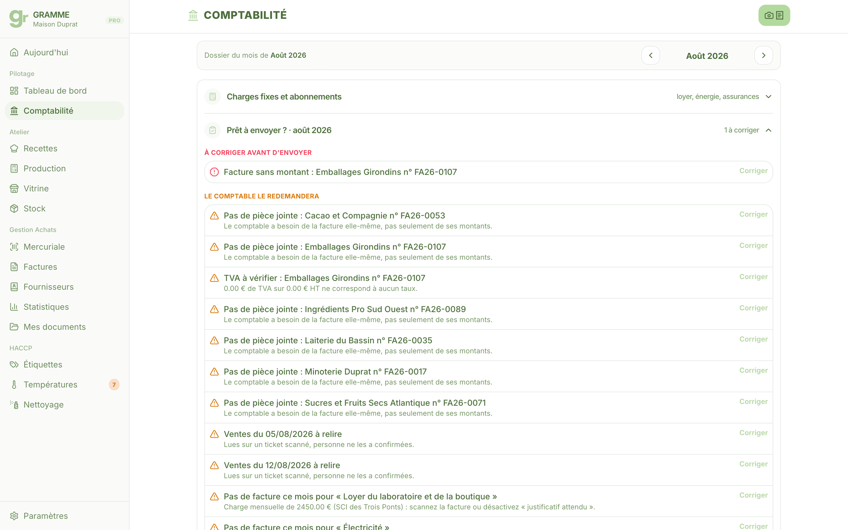
Task: Click the Production calculator icon
Action: click(x=14, y=169)
